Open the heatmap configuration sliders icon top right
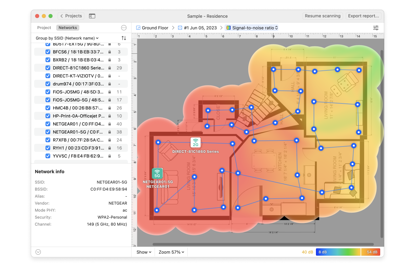 click(376, 28)
